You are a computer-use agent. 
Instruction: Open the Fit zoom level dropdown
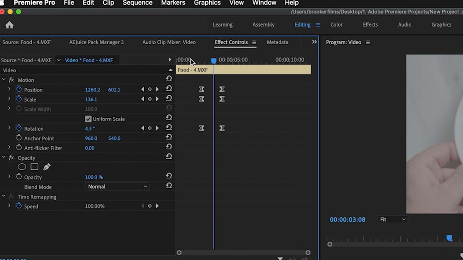pyautogui.click(x=393, y=220)
